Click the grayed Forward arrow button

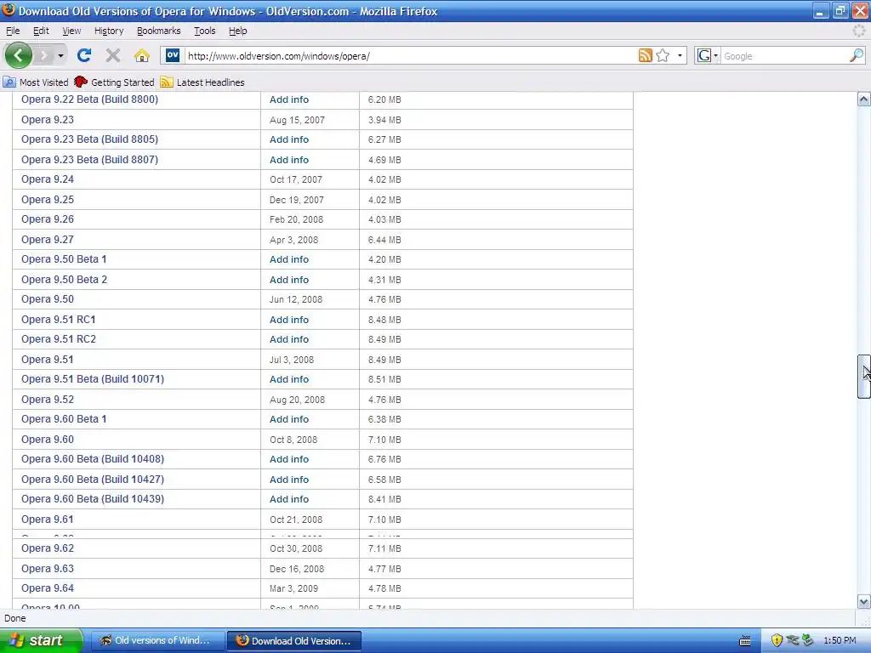click(43, 55)
